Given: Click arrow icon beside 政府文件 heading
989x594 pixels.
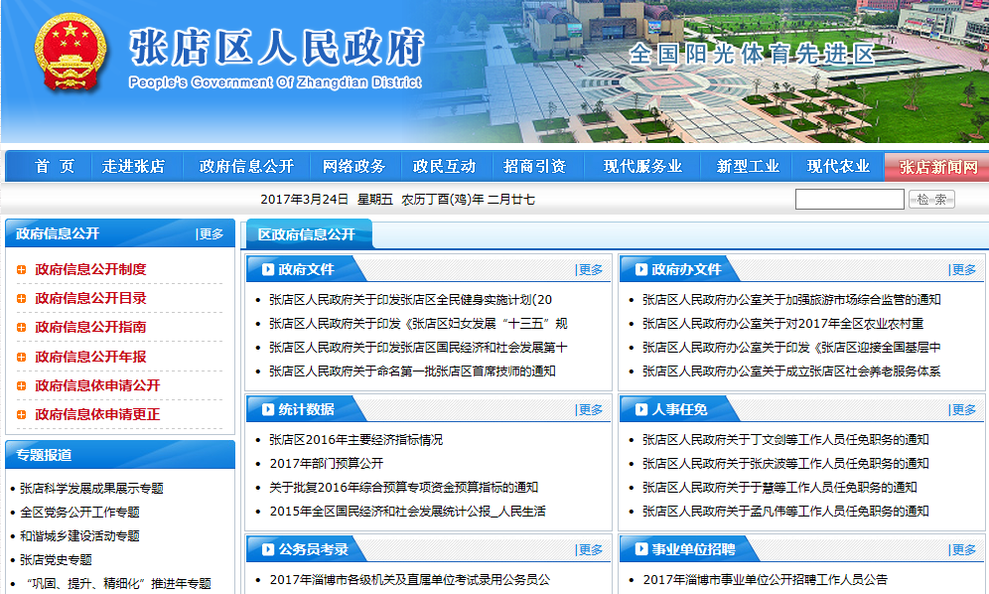Looking at the screenshot, I should click(x=267, y=269).
